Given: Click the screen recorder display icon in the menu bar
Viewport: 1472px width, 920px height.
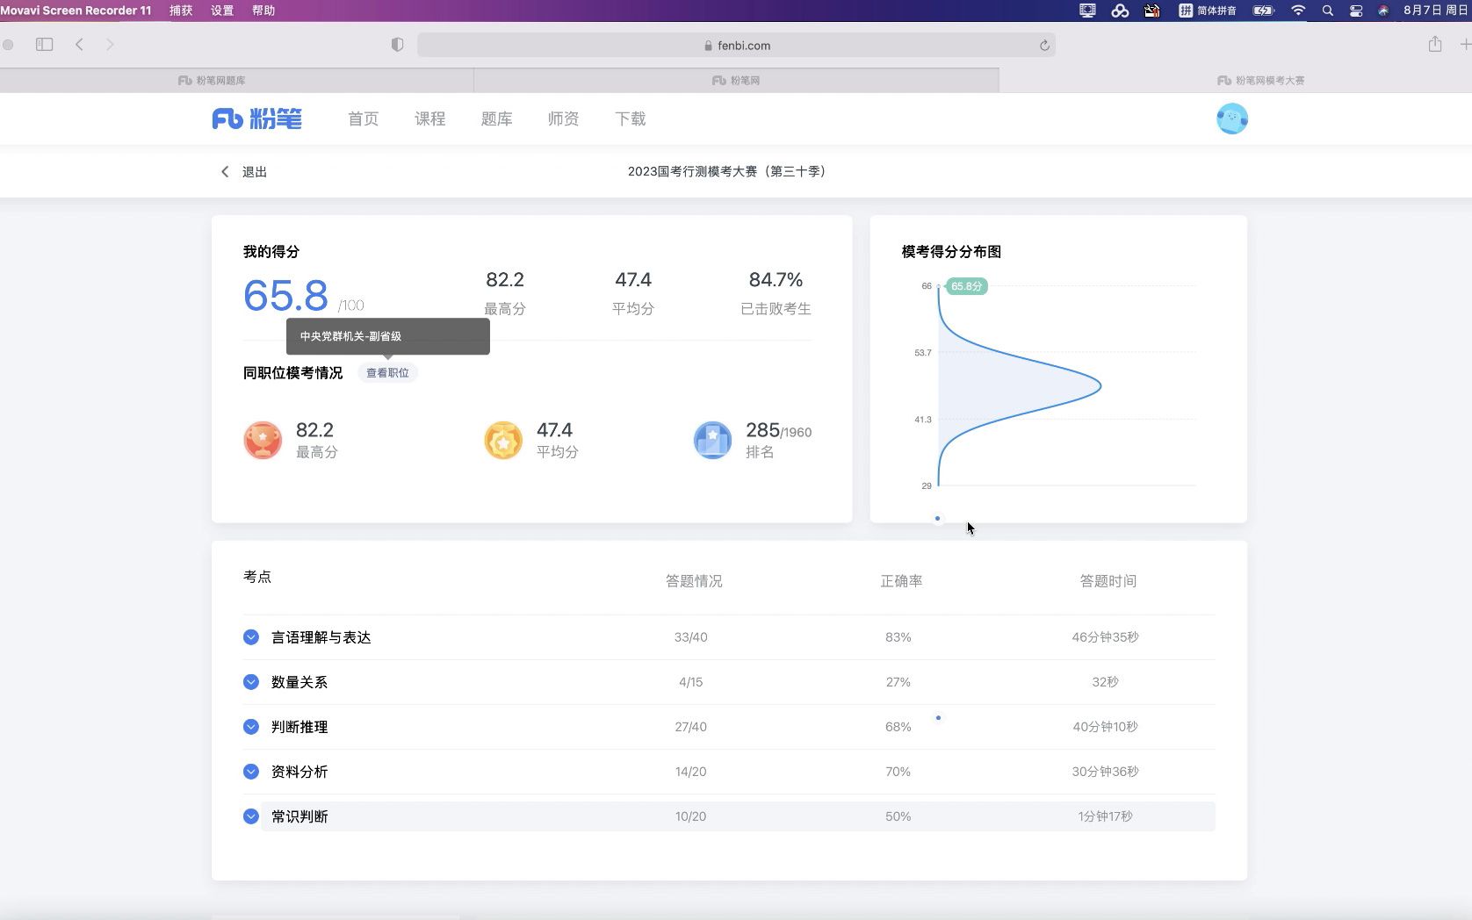Looking at the screenshot, I should point(1087,11).
